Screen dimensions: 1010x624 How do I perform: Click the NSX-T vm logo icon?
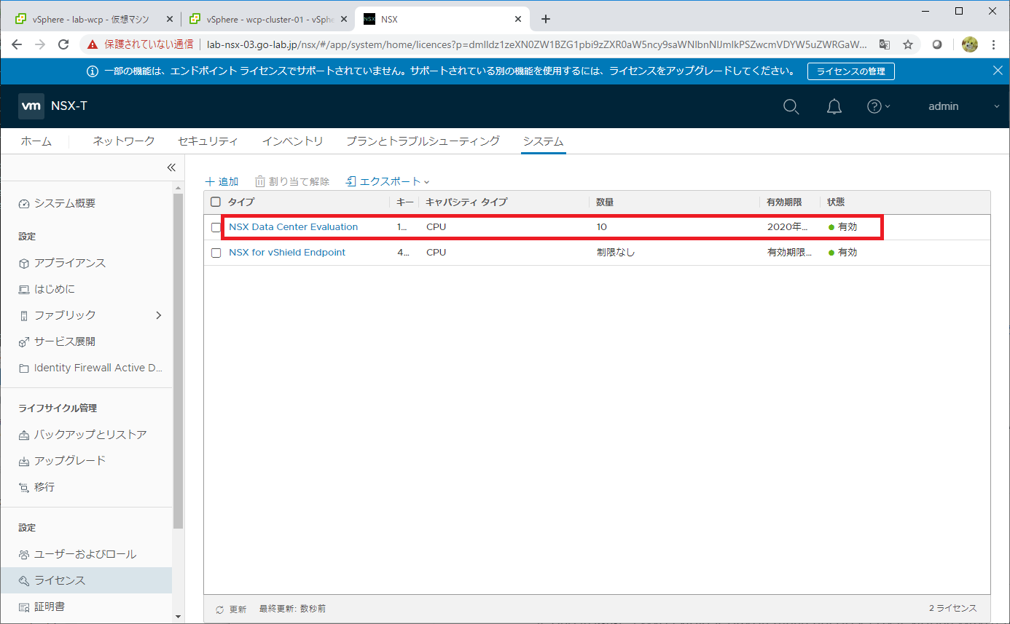click(x=31, y=106)
